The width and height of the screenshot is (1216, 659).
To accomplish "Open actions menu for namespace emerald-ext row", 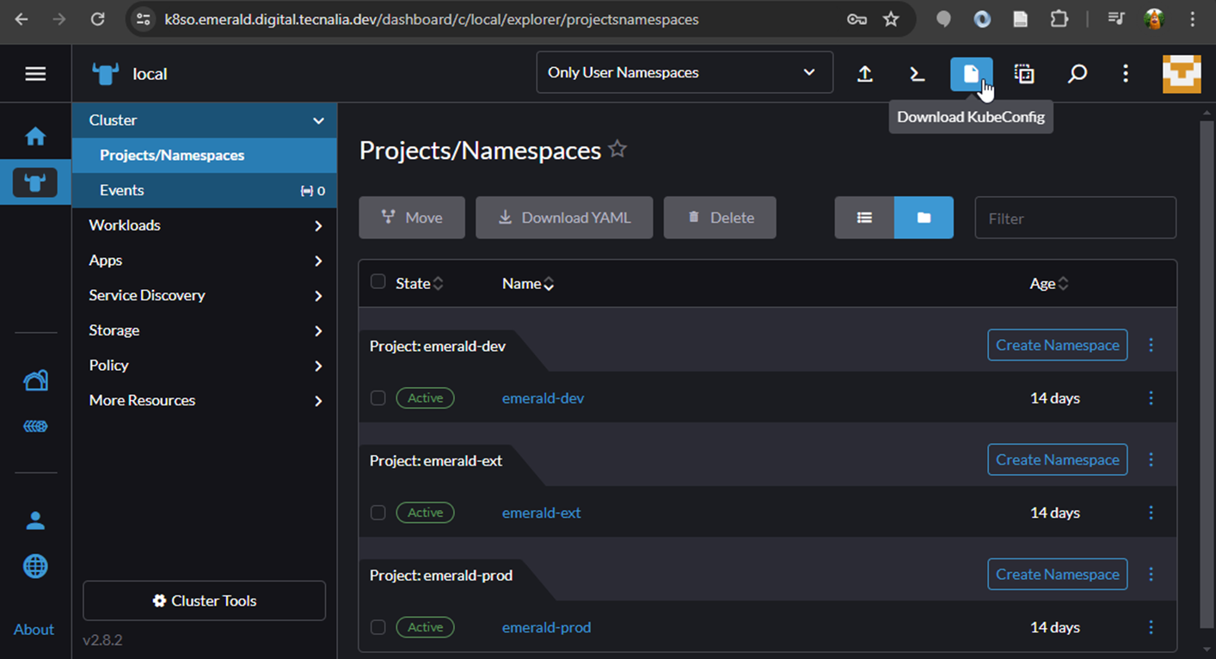I will (x=1152, y=513).
